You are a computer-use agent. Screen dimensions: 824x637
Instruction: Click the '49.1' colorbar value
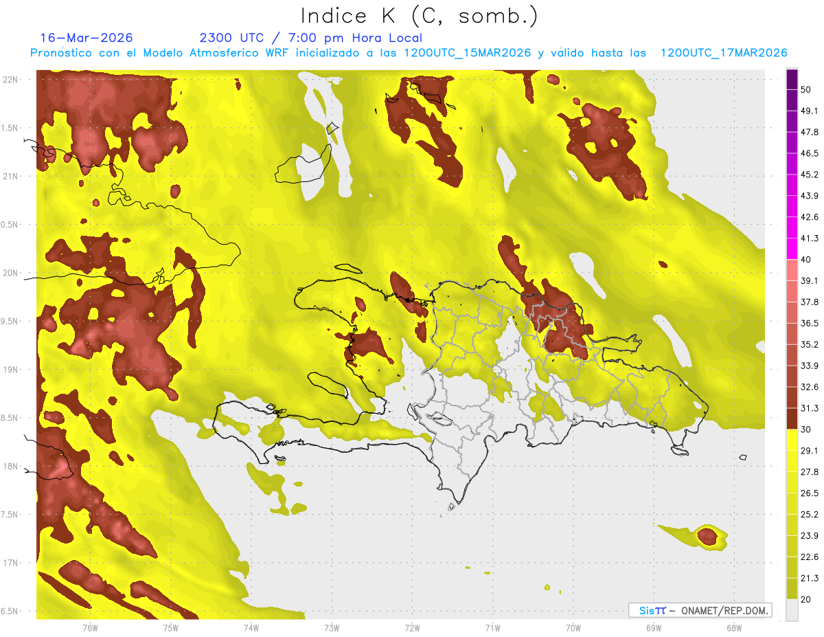(810, 111)
